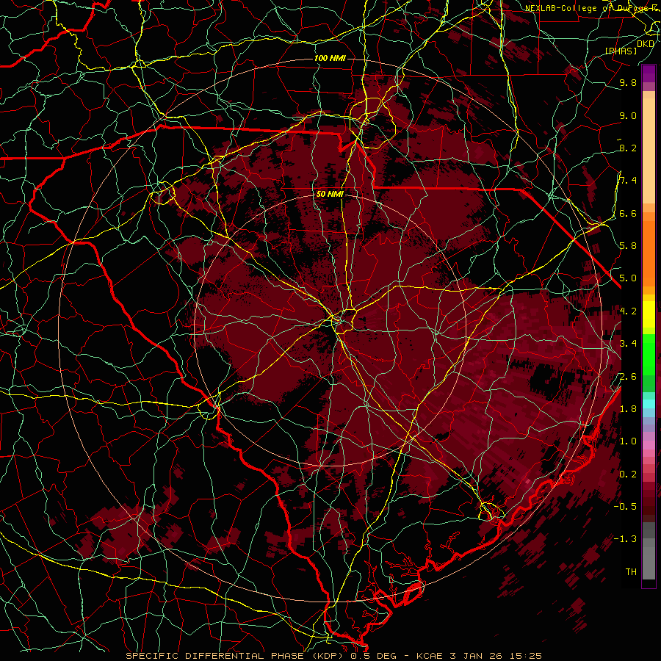Click the 50 NMI range ring label

pos(330,195)
